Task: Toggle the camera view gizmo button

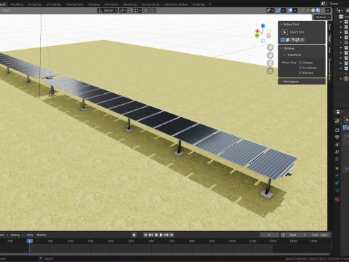Action: point(270,63)
